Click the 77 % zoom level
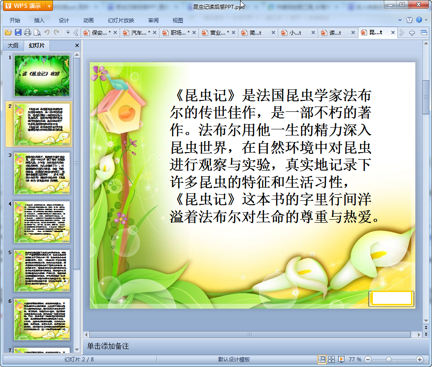432x367 pixels. click(x=355, y=360)
